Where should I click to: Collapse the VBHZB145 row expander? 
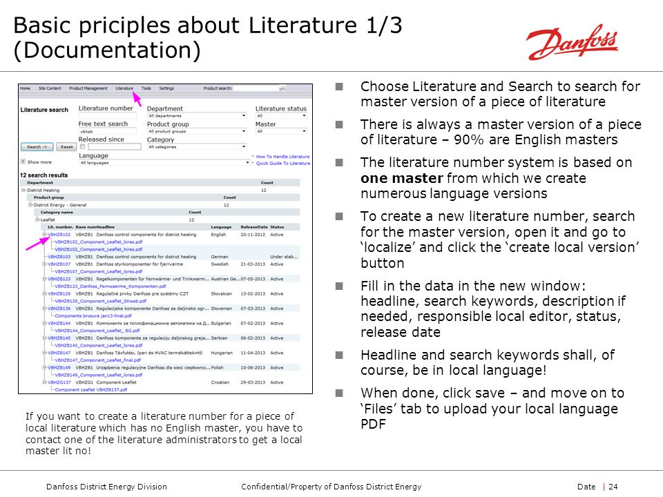click(44, 338)
